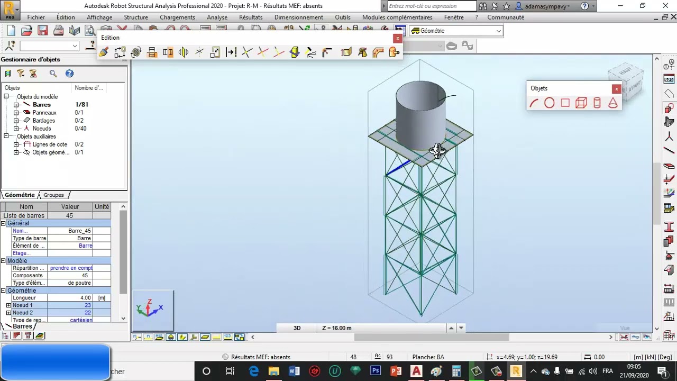Select the circle tool in Objets palette
The height and width of the screenshot is (381, 677).
[550, 103]
